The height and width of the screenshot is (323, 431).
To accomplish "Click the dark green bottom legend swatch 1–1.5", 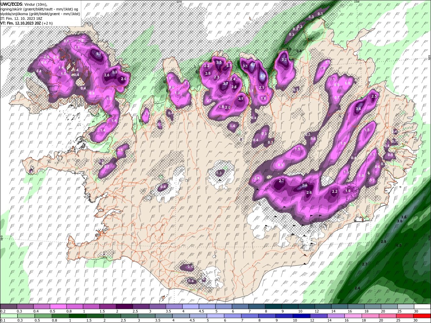I will [78, 316].
